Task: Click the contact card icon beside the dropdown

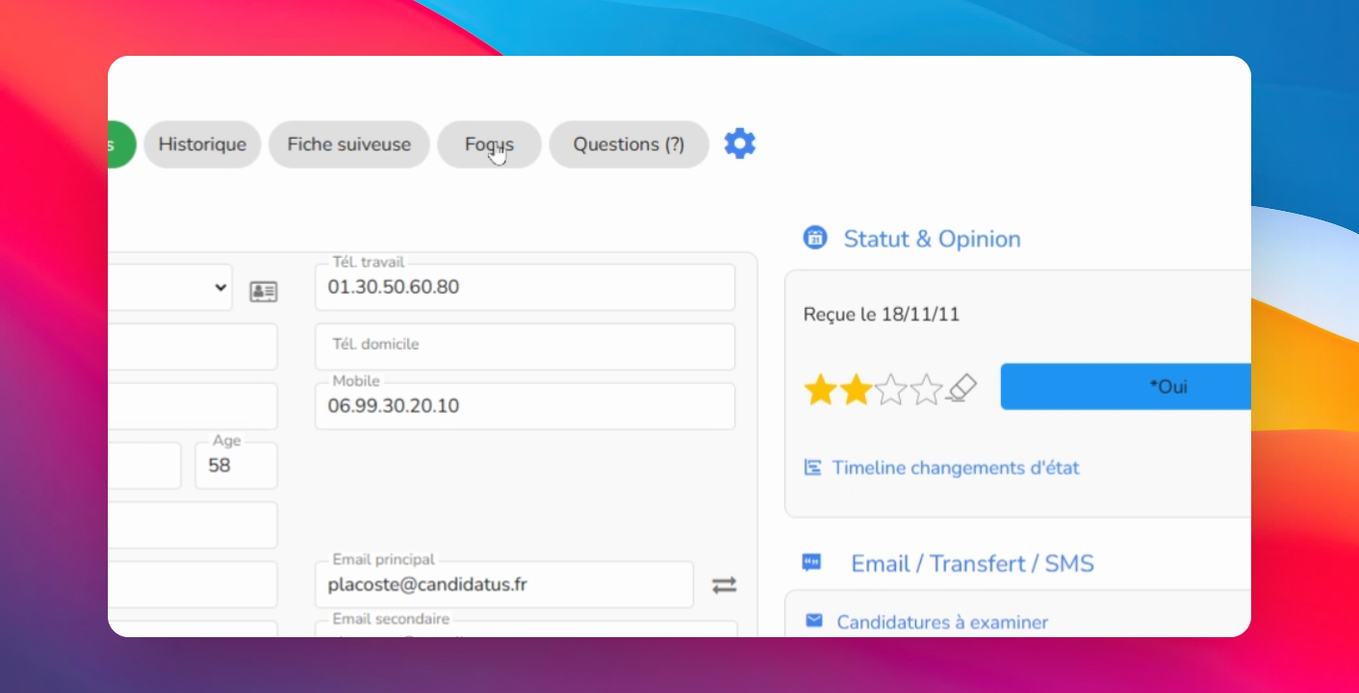Action: tap(263, 291)
